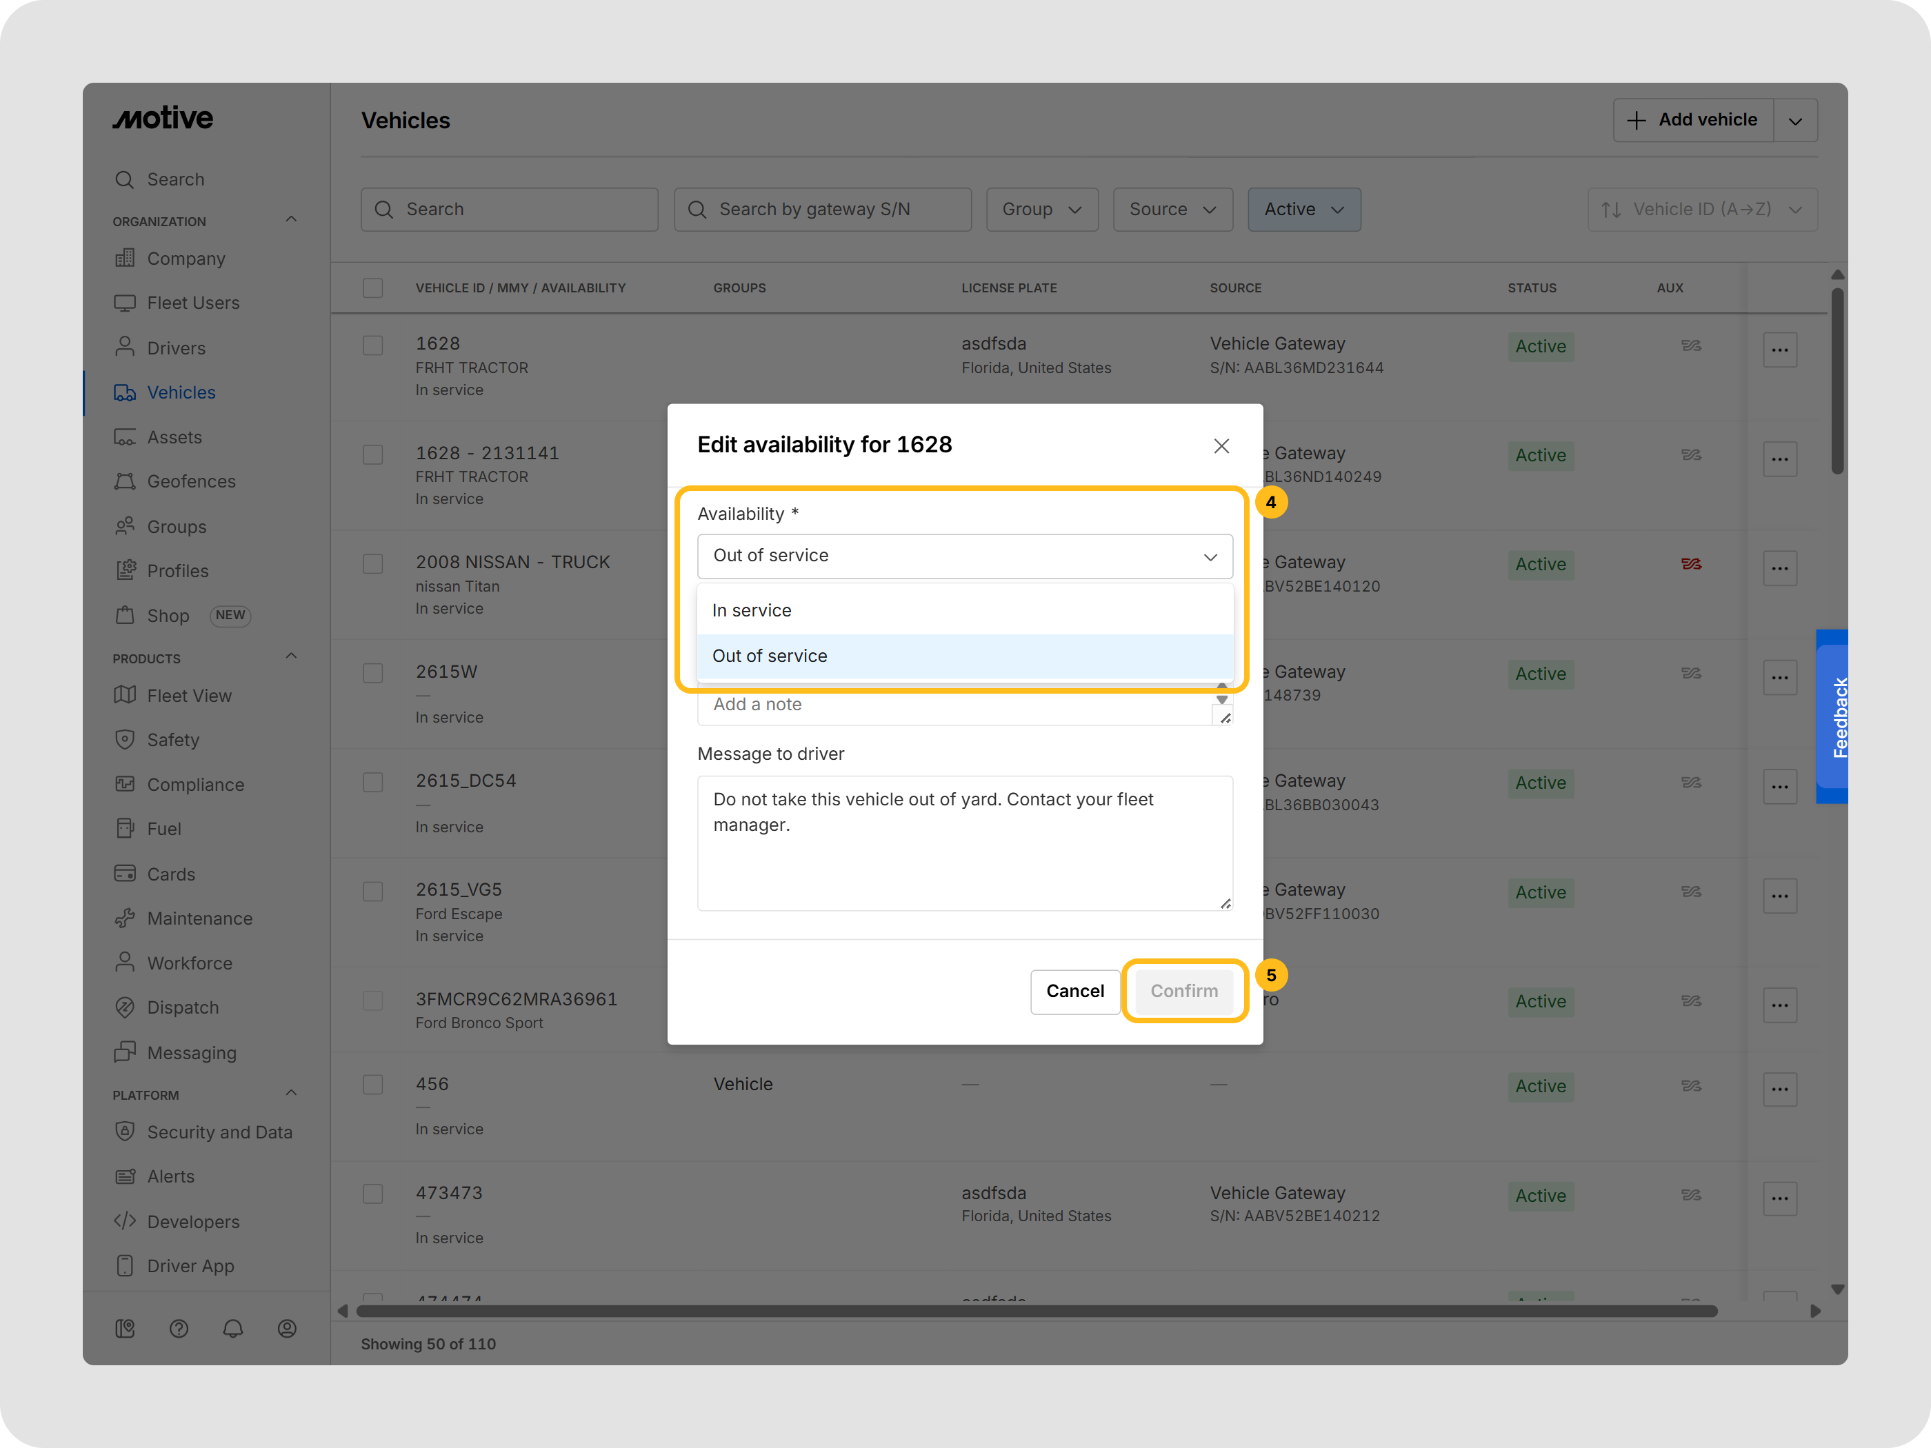The height and width of the screenshot is (1448, 1931).
Task: Expand the Active status filter
Action: coord(1303,210)
